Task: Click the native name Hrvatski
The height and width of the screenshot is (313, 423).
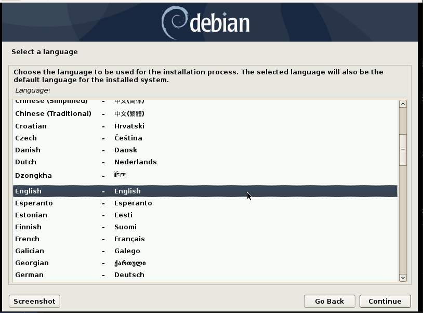Action: click(129, 126)
